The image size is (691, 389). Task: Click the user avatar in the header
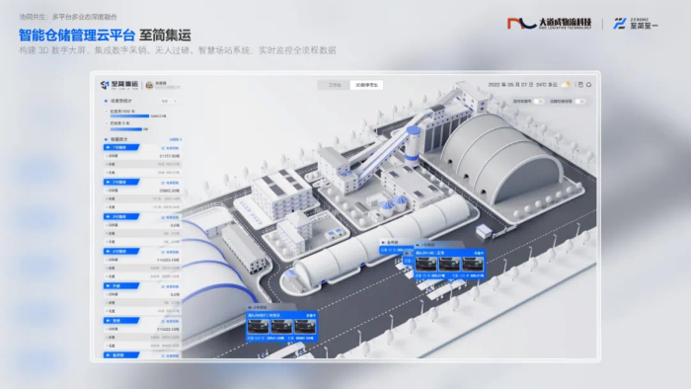149,85
